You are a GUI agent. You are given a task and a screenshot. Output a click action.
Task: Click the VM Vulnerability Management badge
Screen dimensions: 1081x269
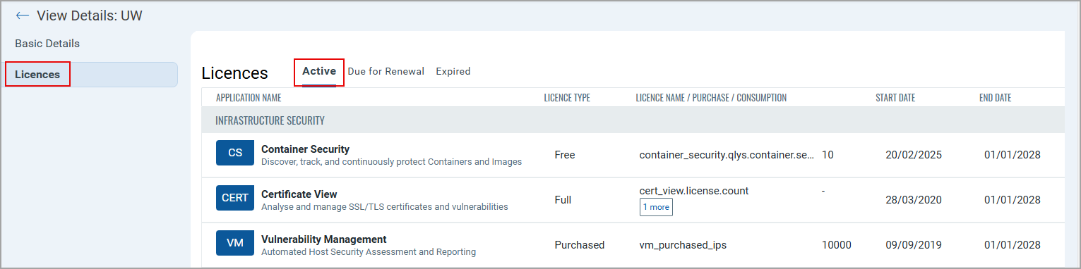(235, 243)
